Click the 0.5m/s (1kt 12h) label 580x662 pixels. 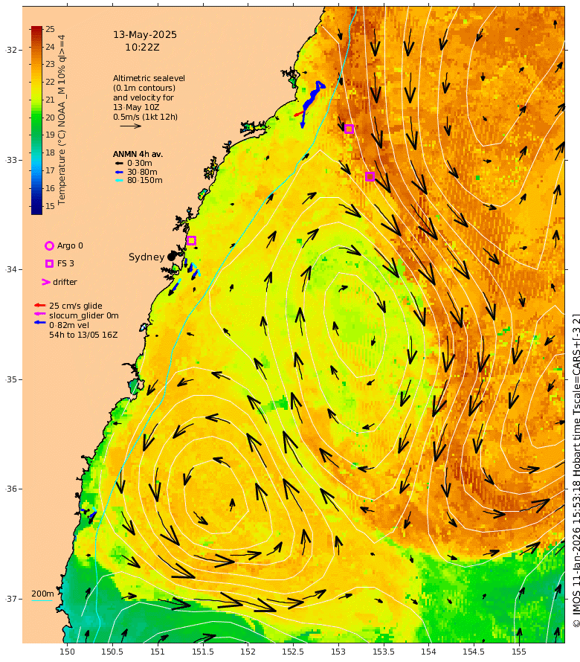pyautogui.click(x=145, y=117)
